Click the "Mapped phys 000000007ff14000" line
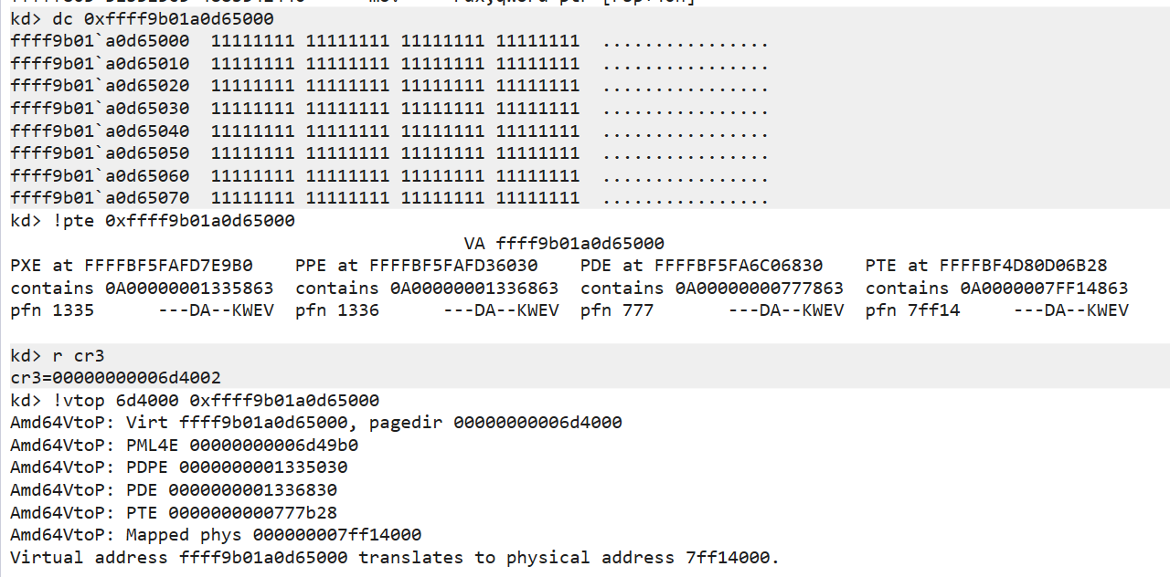 tap(216, 535)
